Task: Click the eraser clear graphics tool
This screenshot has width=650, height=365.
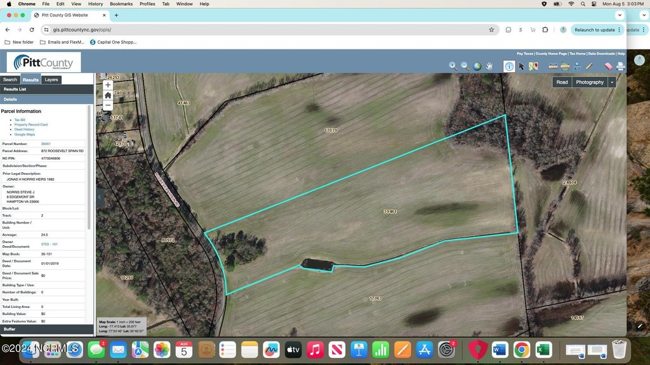Action: click(x=608, y=66)
